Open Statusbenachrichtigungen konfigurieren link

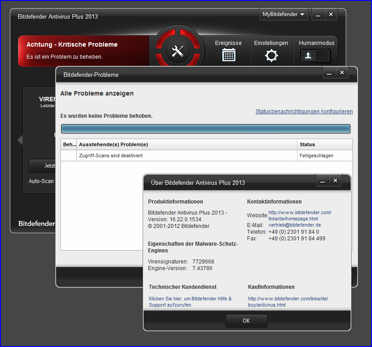click(304, 111)
